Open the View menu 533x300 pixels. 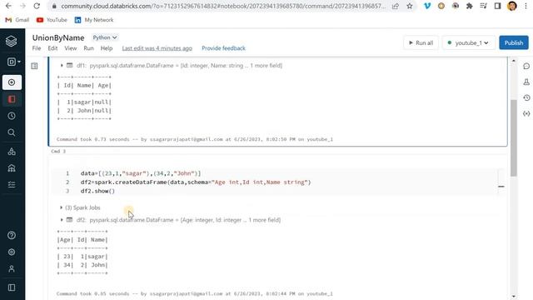click(x=71, y=48)
